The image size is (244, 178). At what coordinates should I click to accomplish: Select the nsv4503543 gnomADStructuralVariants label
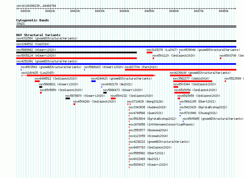[51, 67]
